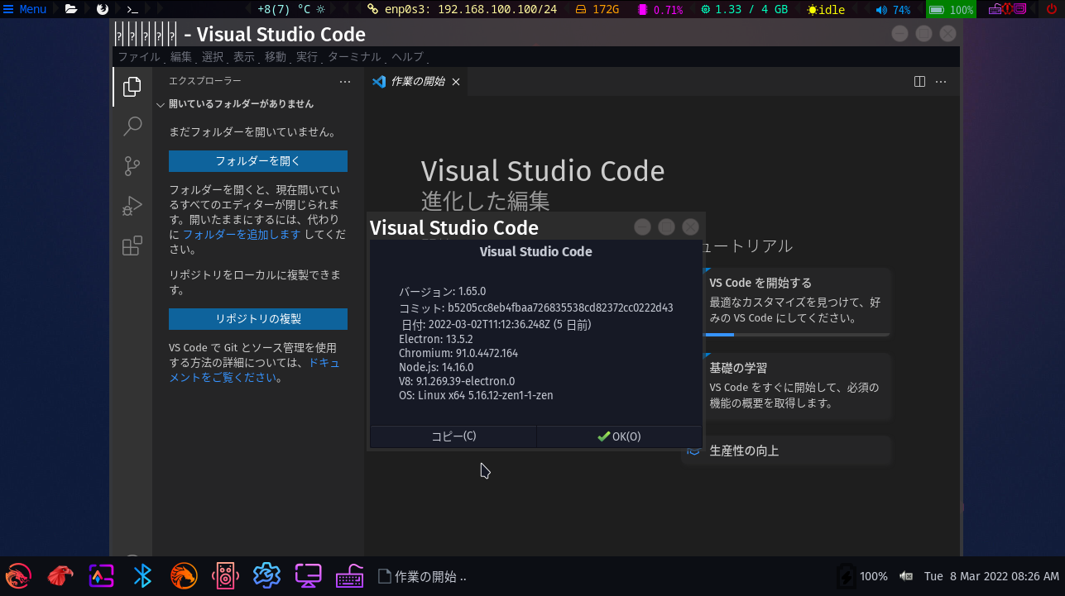Split the editor to the right
The image size is (1065, 596).
919,82
